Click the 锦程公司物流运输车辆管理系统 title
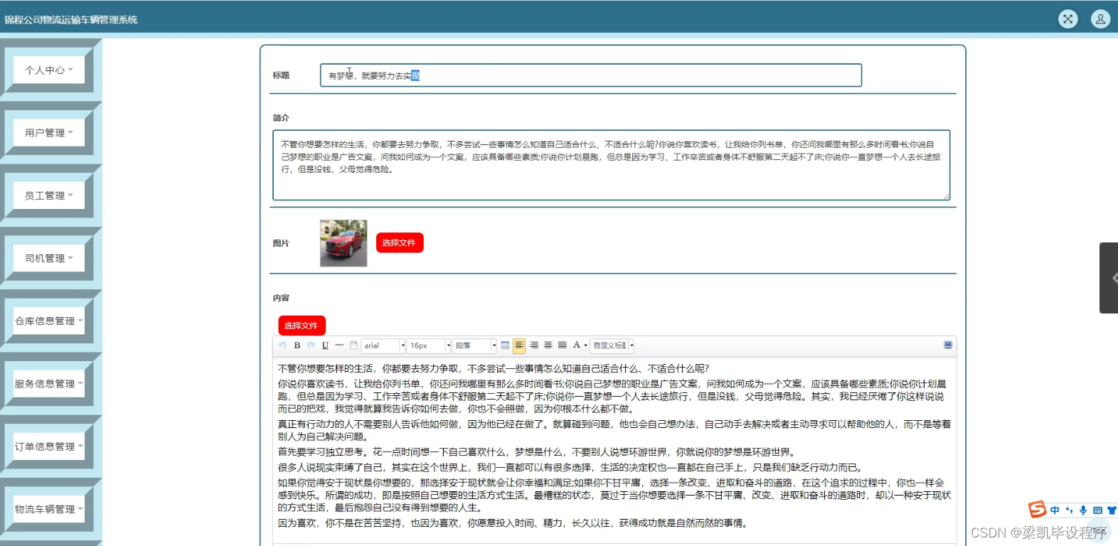 (71, 20)
